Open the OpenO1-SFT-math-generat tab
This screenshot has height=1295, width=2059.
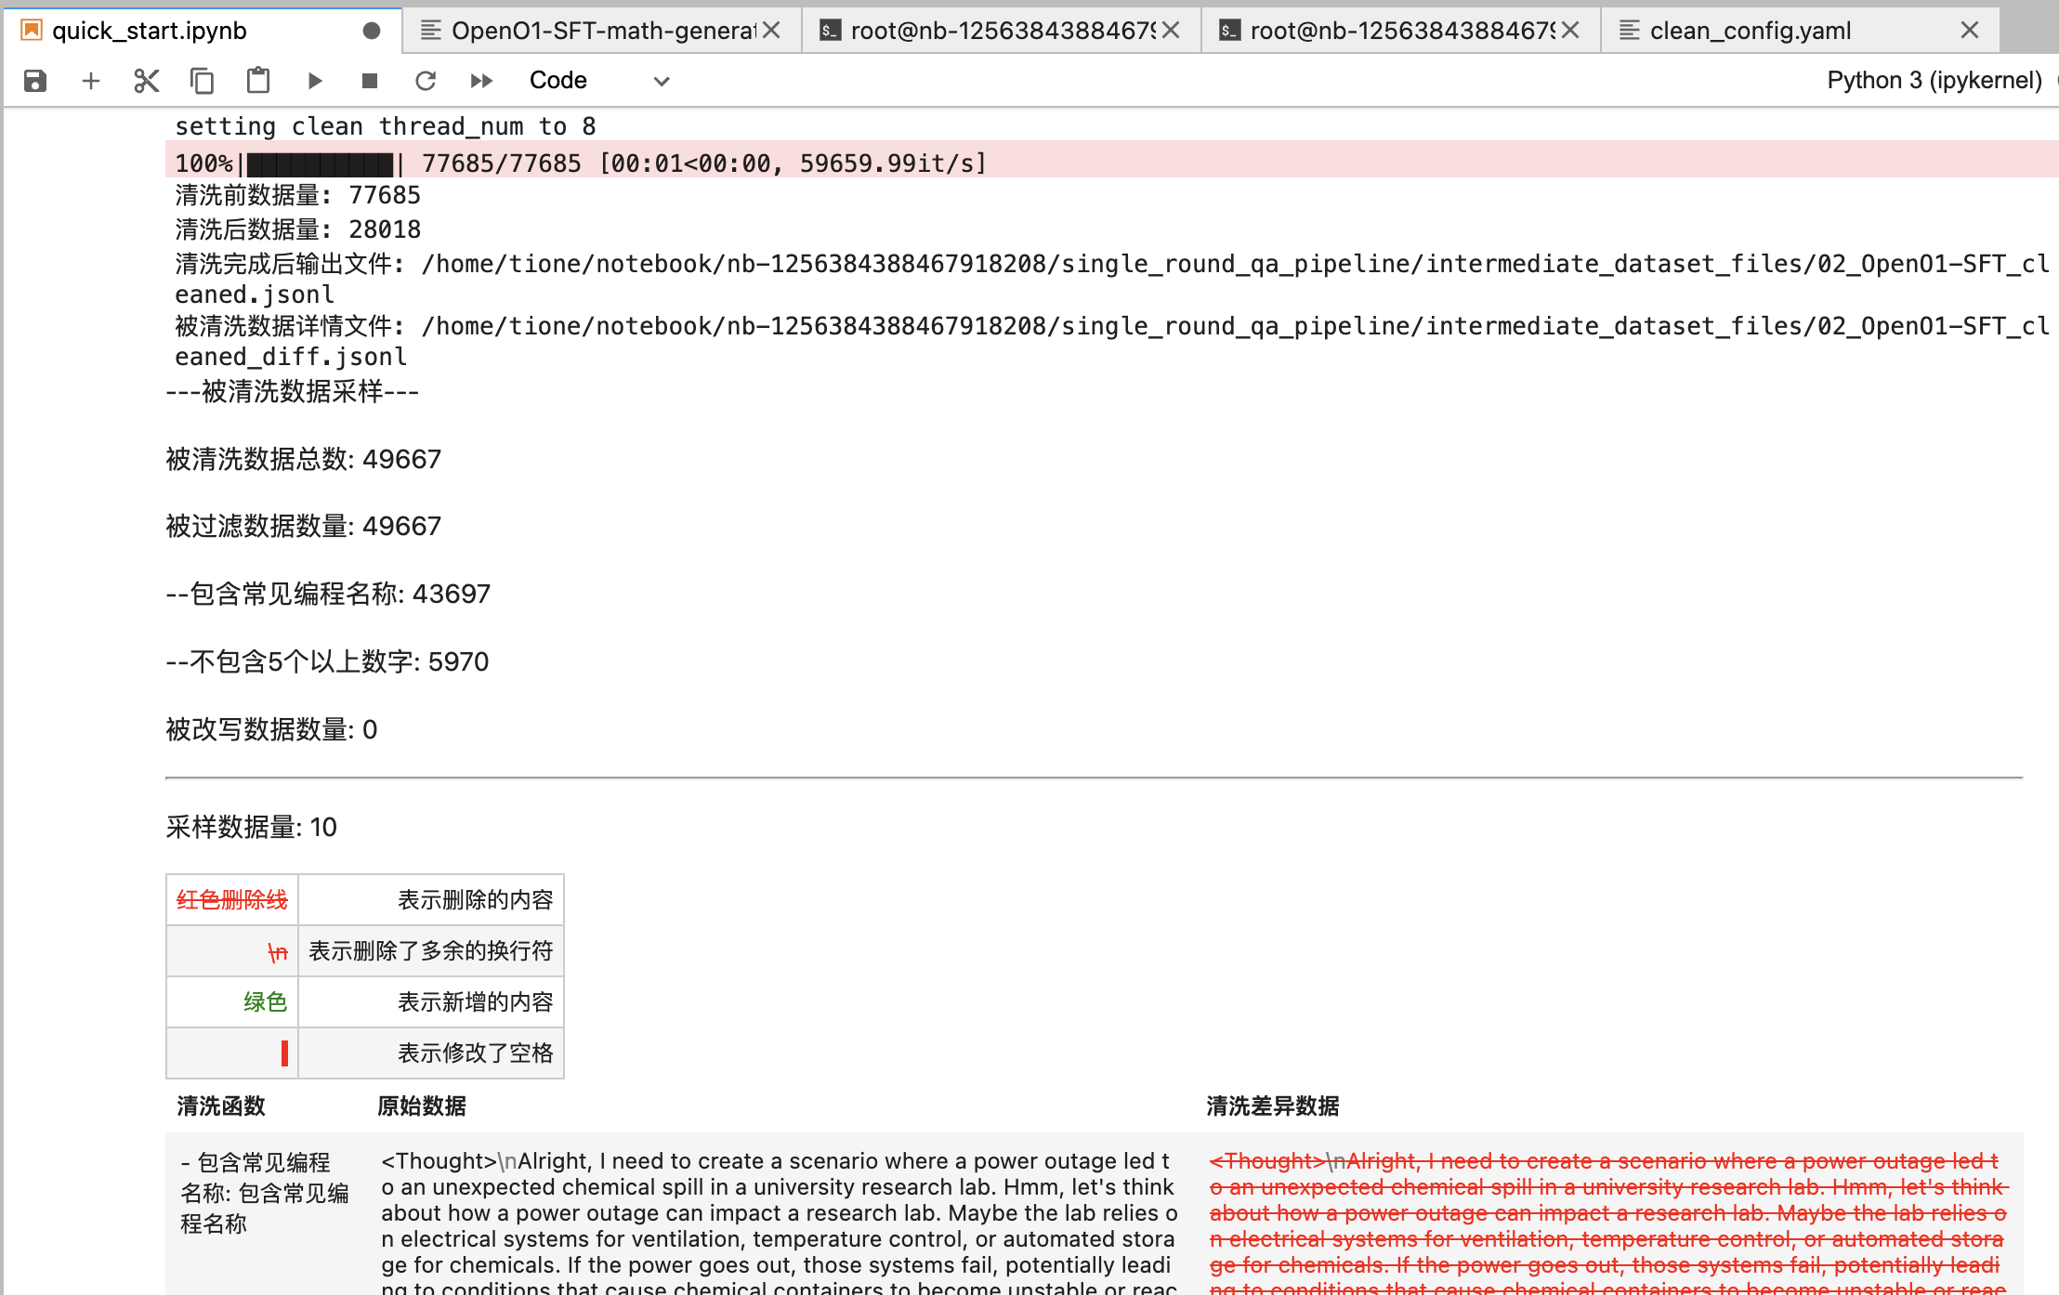tap(603, 31)
